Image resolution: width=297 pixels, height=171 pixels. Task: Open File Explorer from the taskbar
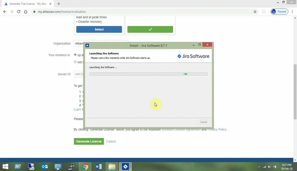[x=112, y=166]
